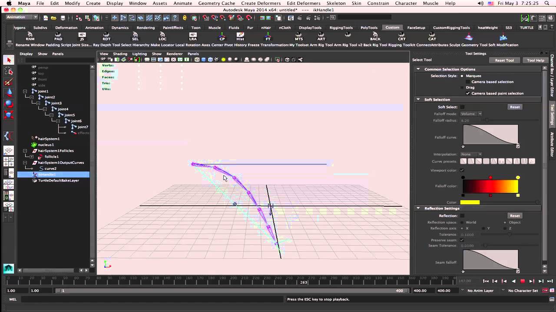
Task: Select the arrow Select Tool in toolbox
Action: coord(9,60)
